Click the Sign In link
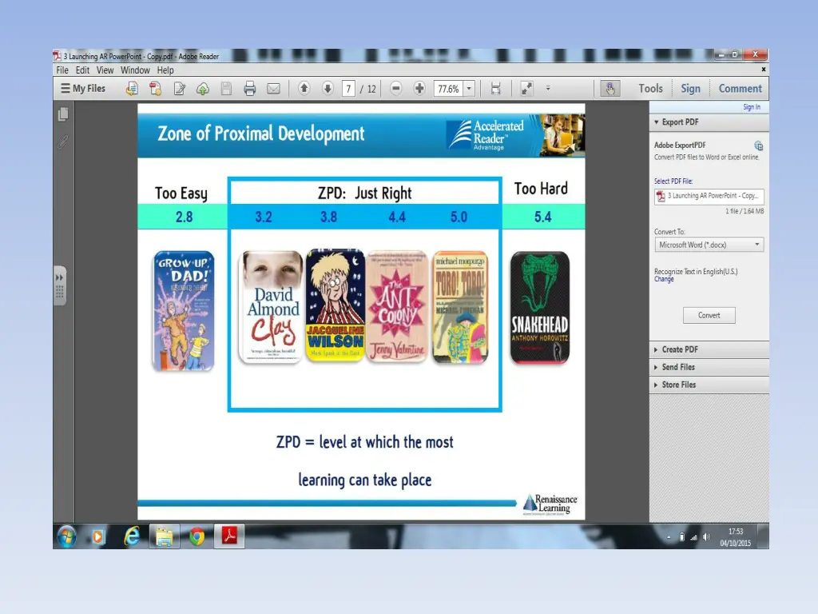This screenshot has width=818, height=614. [752, 106]
